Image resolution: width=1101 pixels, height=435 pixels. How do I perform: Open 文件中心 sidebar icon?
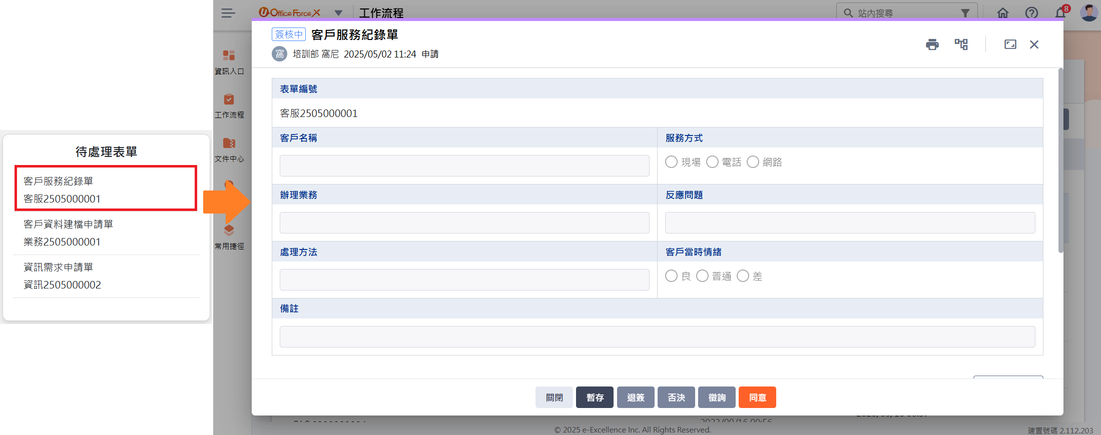point(229,149)
